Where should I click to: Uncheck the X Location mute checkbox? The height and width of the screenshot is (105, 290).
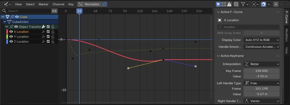point(48,32)
